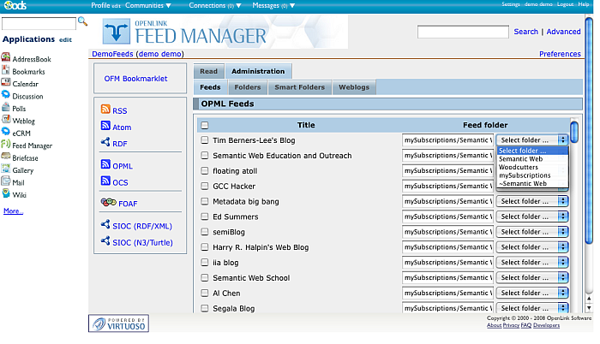Switch to the Read tab
The width and height of the screenshot is (600, 344).
coord(209,72)
